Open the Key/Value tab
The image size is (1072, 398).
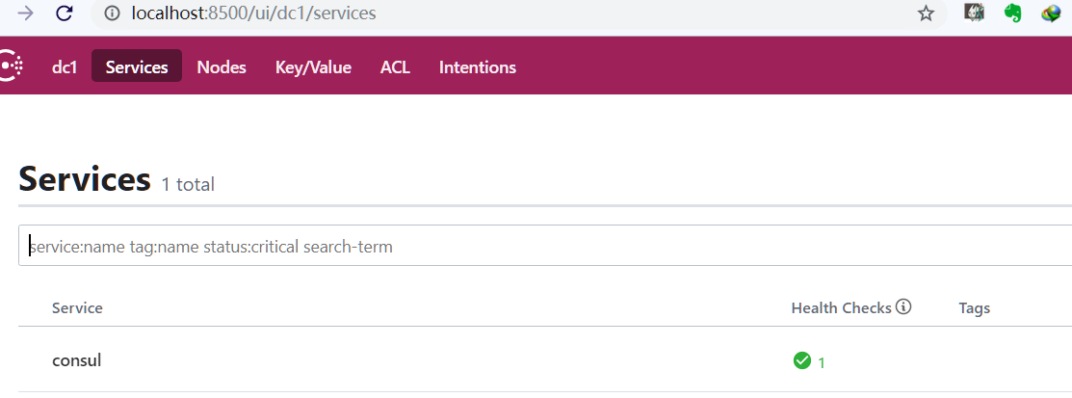(x=313, y=67)
